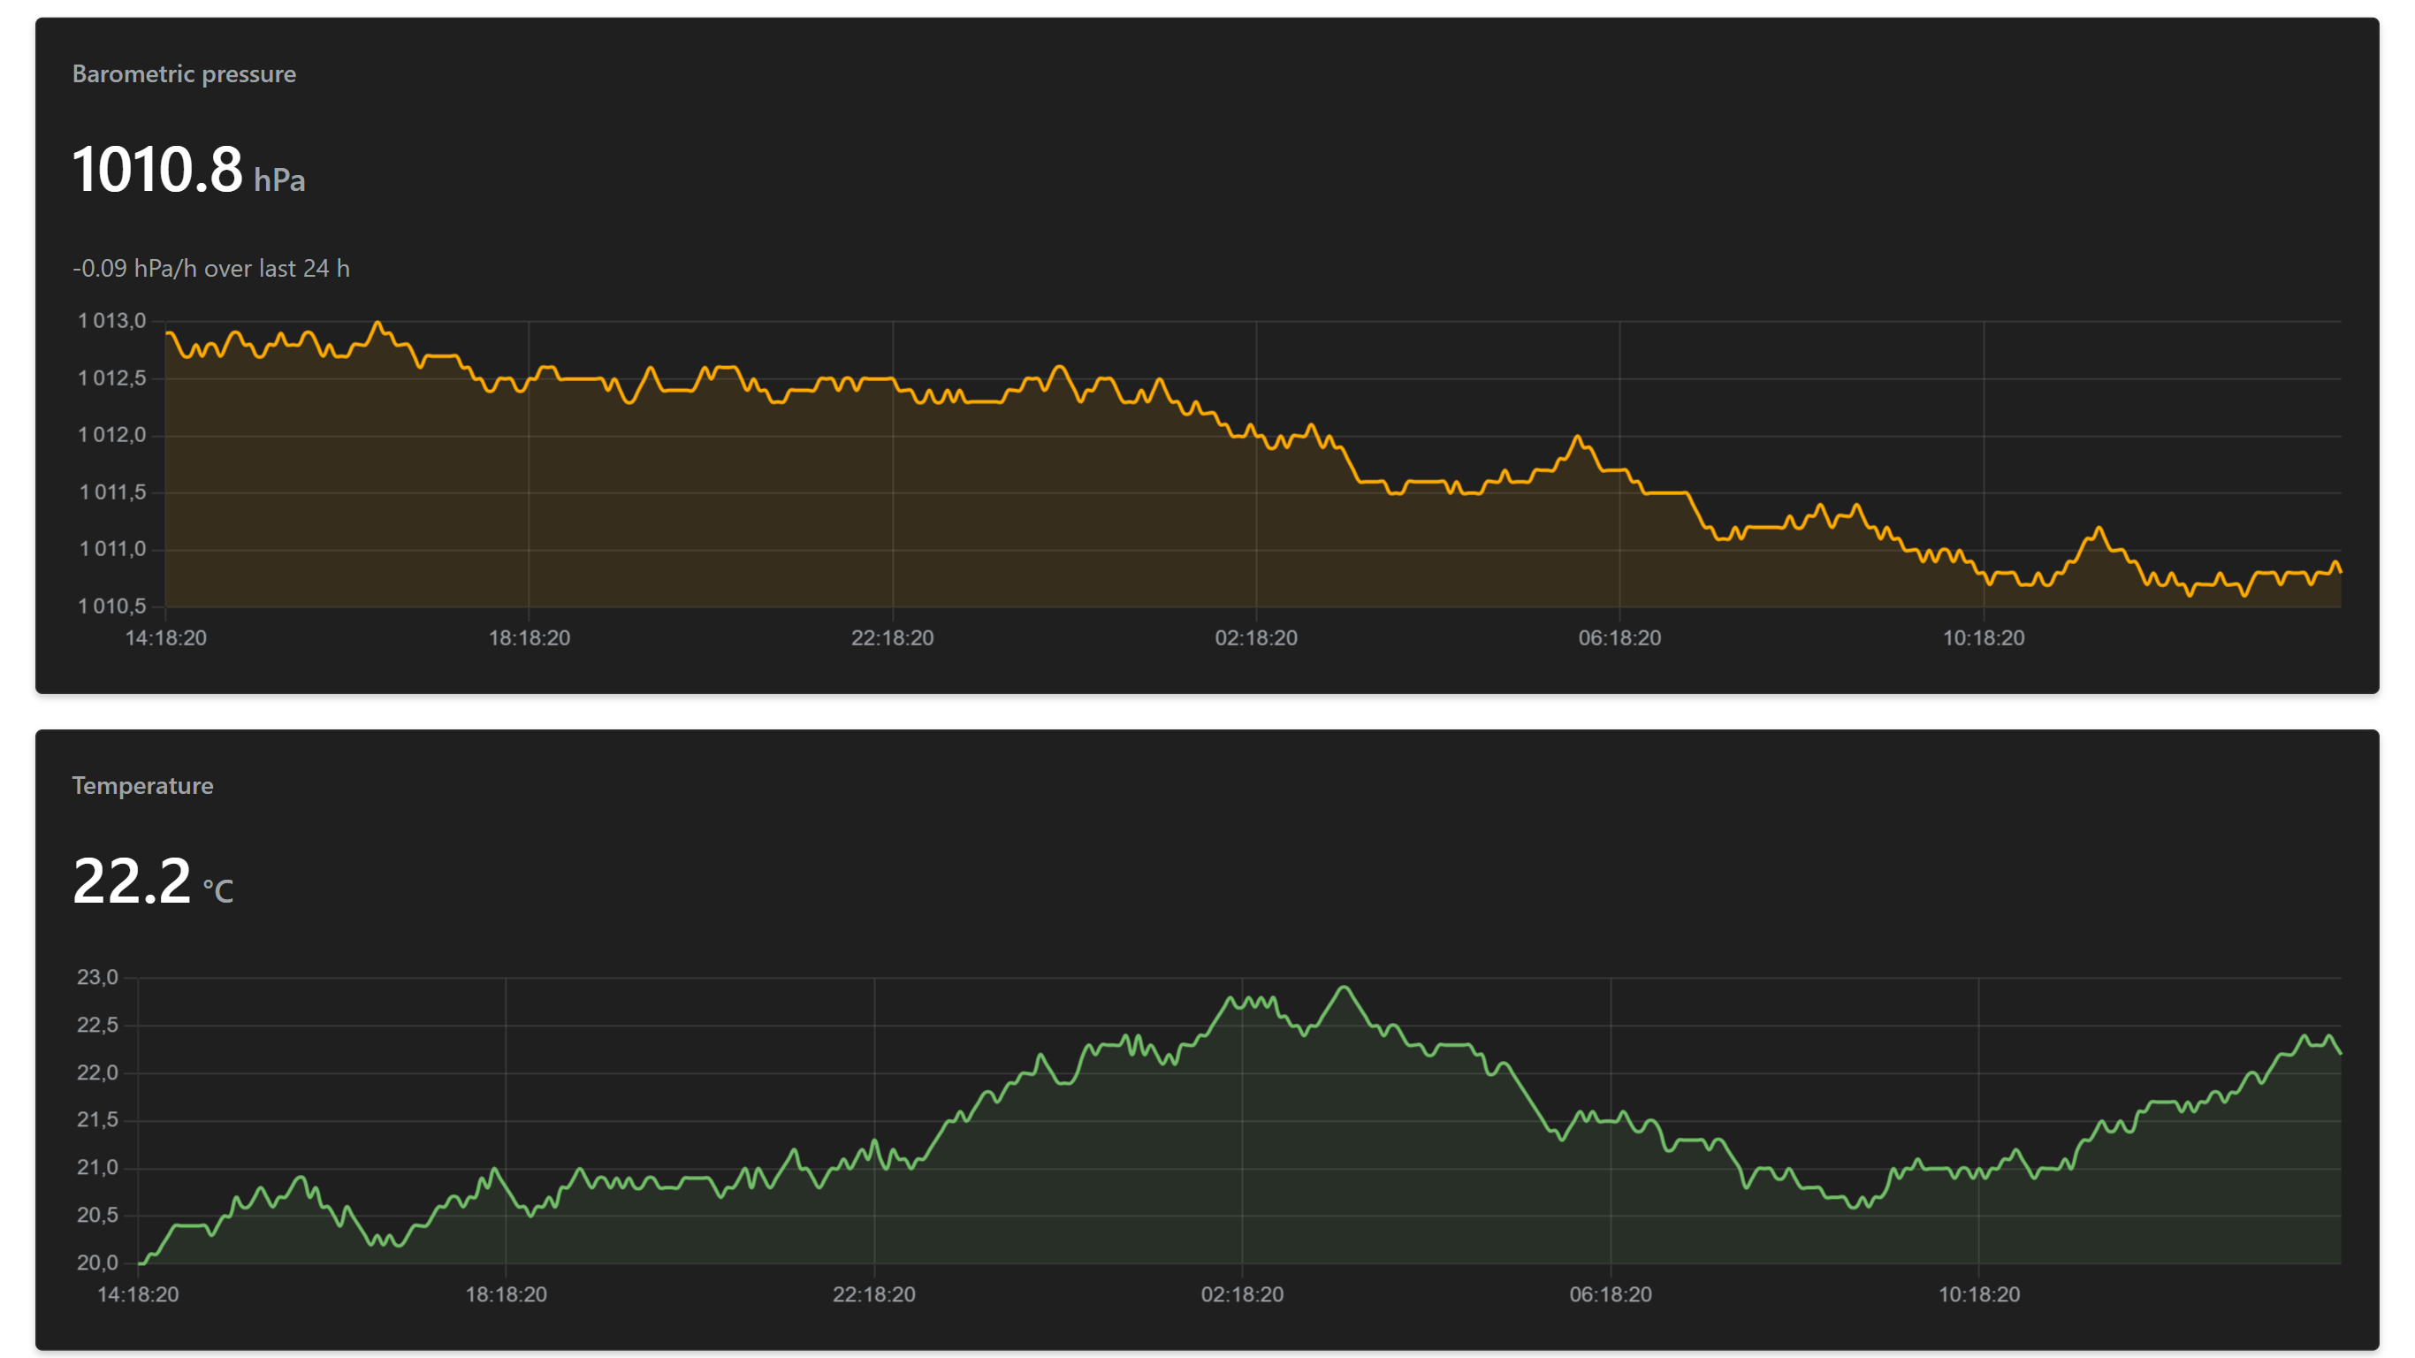The image size is (2415, 1358).
Task: Click the 1 012,0 pressure y-axis label
Action: [x=111, y=435]
